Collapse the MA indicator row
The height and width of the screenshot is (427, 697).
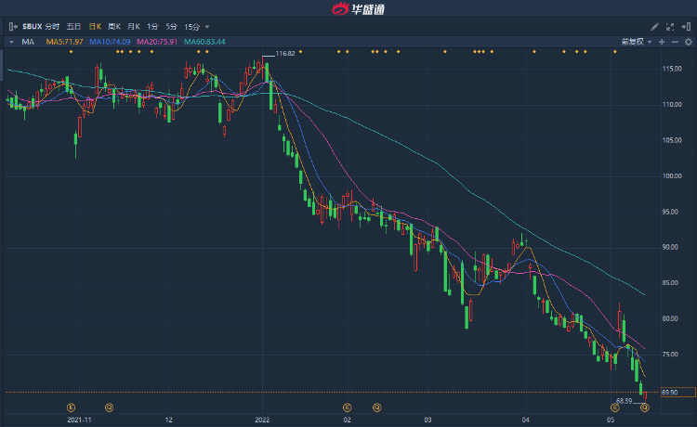tap(10, 42)
